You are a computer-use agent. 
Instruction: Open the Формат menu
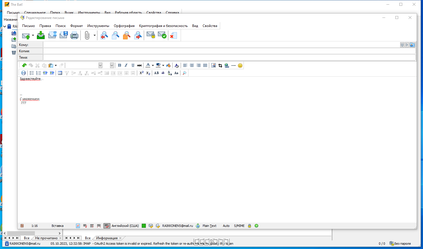pyautogui.click(x=76, y=26)
